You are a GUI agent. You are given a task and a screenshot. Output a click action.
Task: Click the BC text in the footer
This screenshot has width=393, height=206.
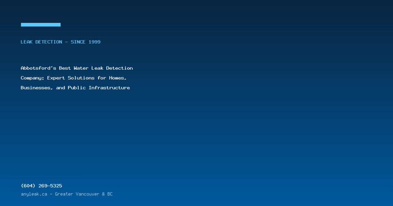click(x=110, y=194)
